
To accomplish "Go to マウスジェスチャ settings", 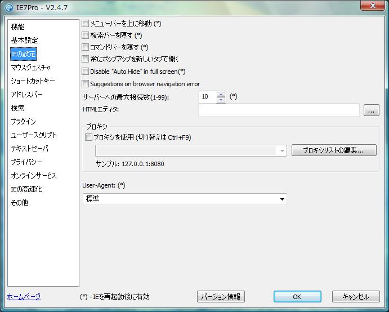I will [31, 68].
